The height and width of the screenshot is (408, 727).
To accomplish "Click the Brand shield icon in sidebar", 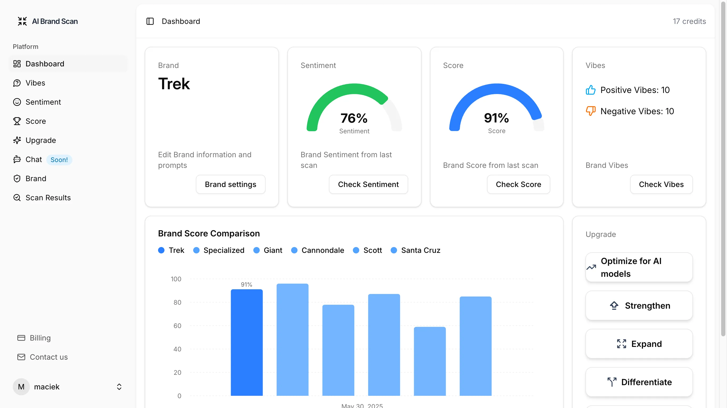I will (x=17, y=178).
